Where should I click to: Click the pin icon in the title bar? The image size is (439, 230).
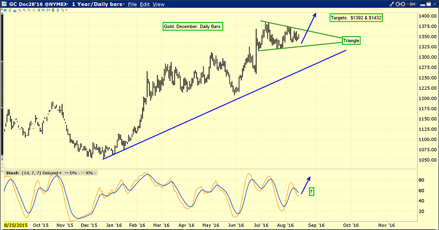410,4
